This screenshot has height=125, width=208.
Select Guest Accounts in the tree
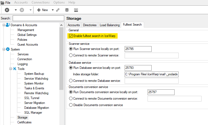point(28,45)
